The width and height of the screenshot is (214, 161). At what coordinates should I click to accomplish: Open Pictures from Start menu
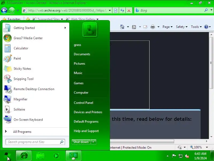[x=79, y=64]
